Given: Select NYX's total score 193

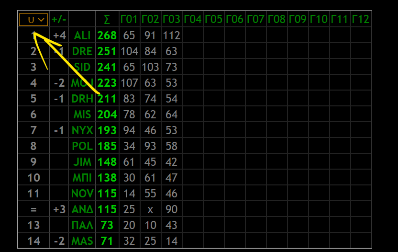Looking at the screenshot, I should pyautogui.click(x=107, y=130).
